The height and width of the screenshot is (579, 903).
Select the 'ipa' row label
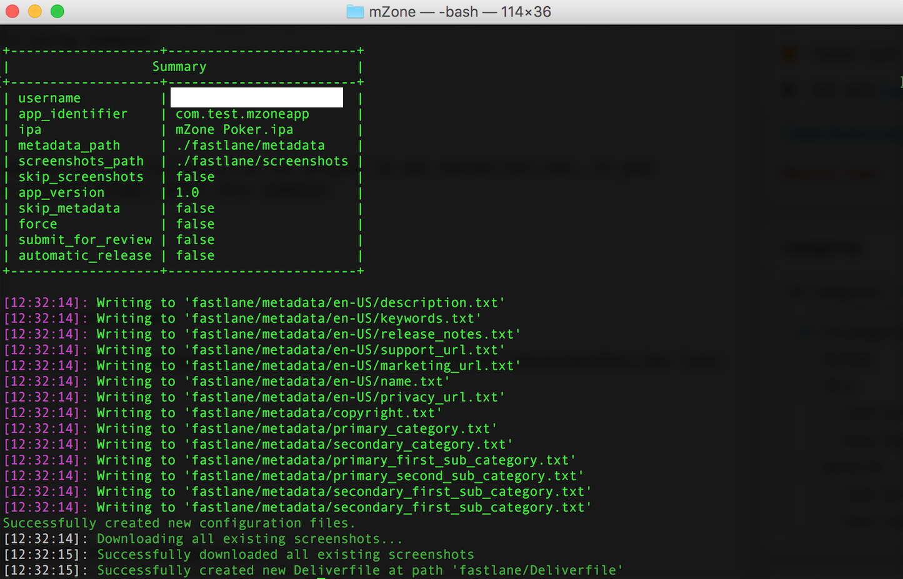click(30, 130)
